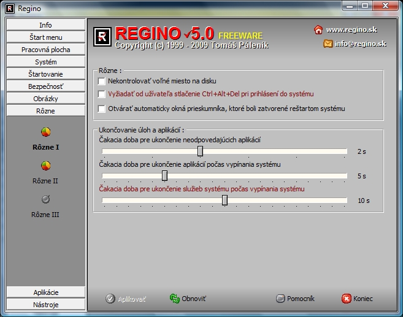This screenshot has width=403, height=317.
Task: Select the Rôzne I label
Action: tap(46, 147)
